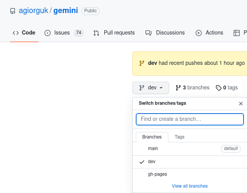This screenshot has width=247, height=193.
Task: Open the Code tab
Action: pyautogui.click(x=24, y=33)
